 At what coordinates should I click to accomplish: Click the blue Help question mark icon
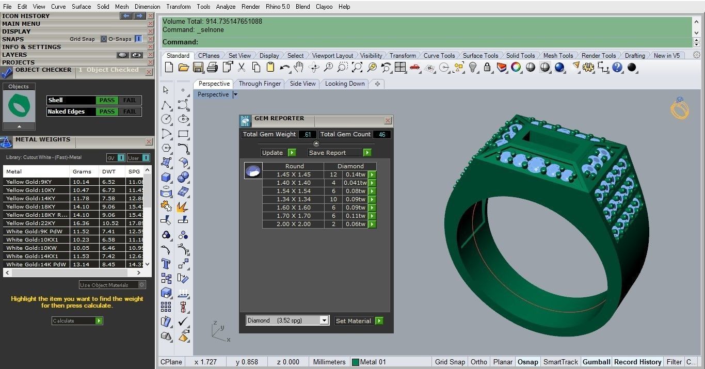[617, 67]
